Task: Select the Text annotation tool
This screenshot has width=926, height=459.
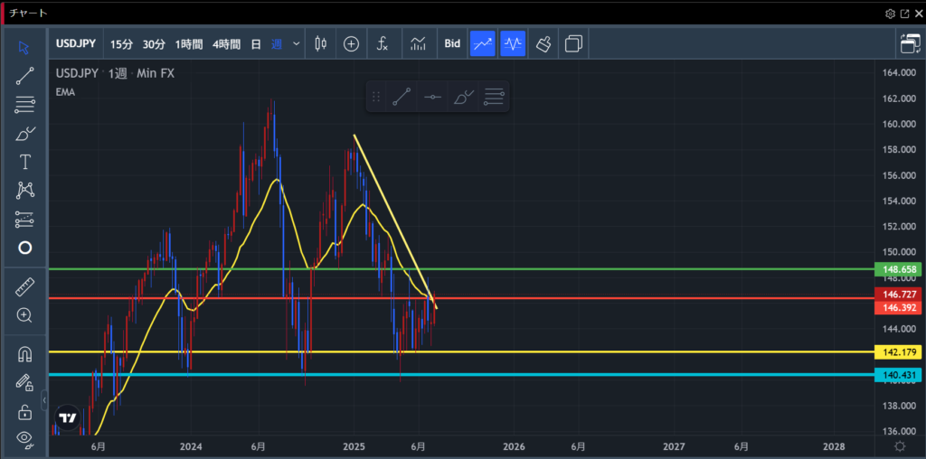Action: [24, 162]
